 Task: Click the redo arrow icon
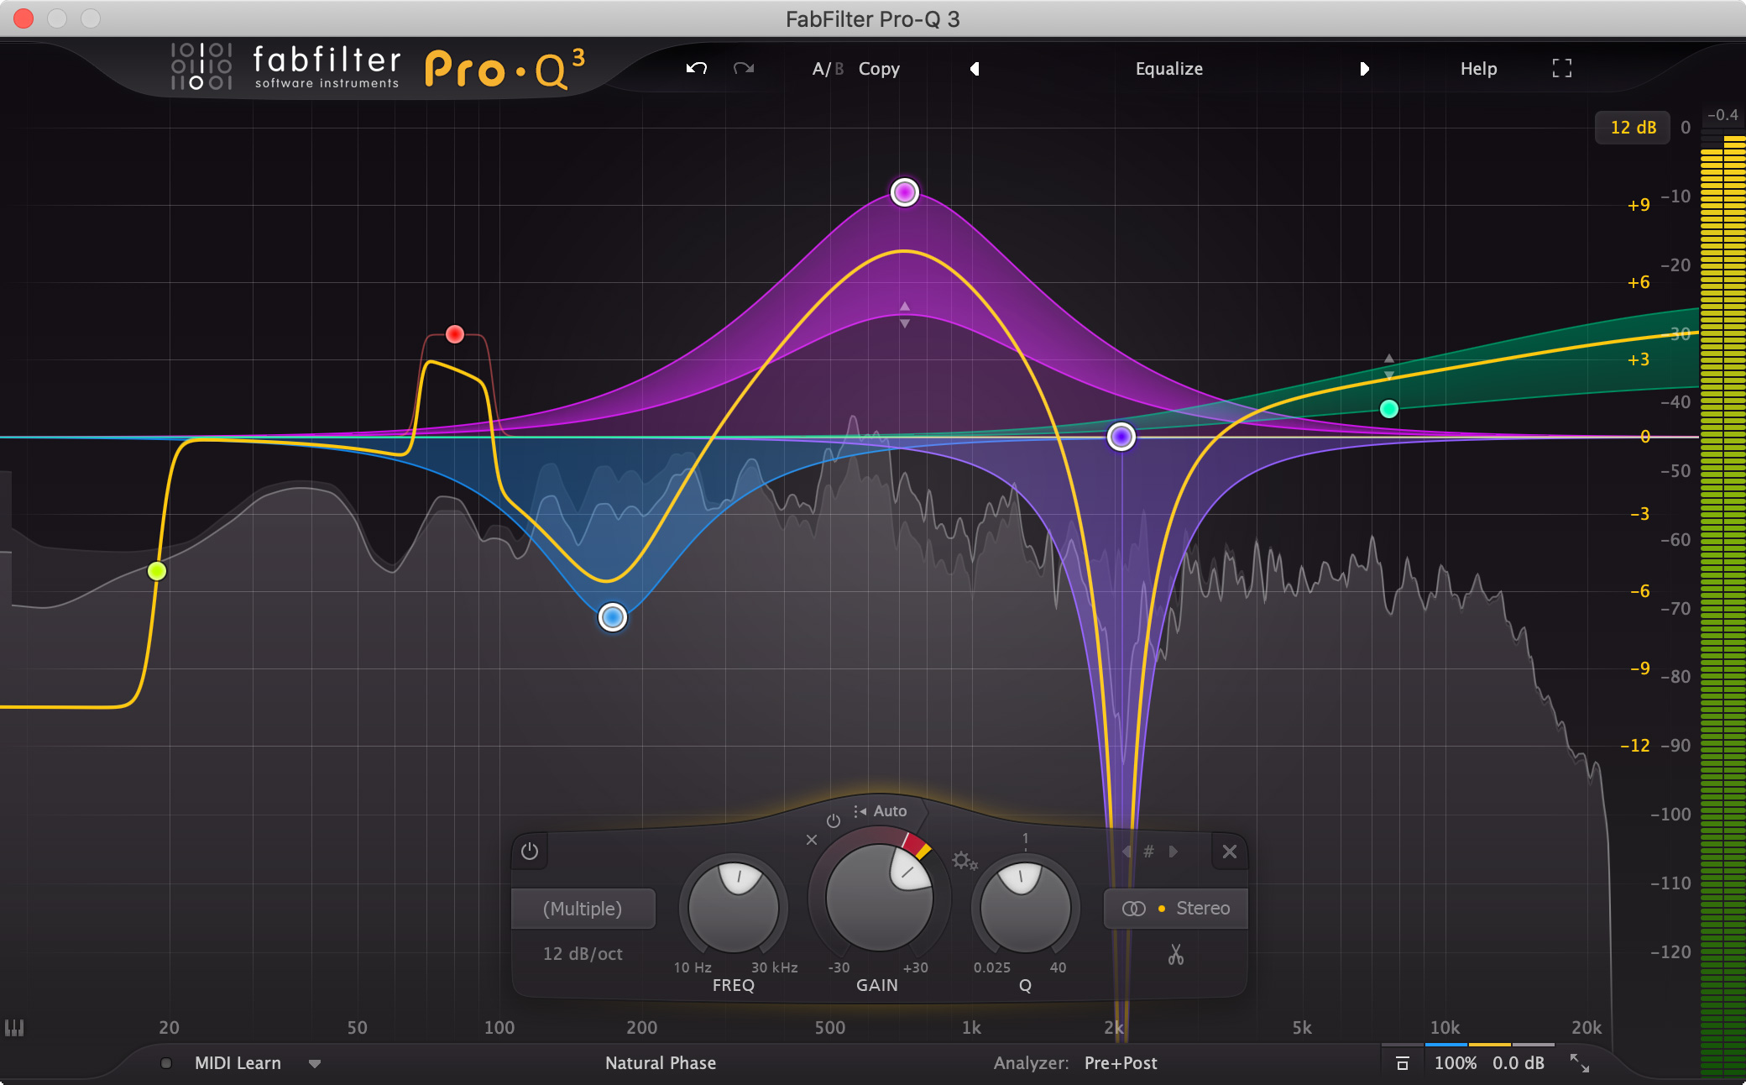(x=742, y=66)
